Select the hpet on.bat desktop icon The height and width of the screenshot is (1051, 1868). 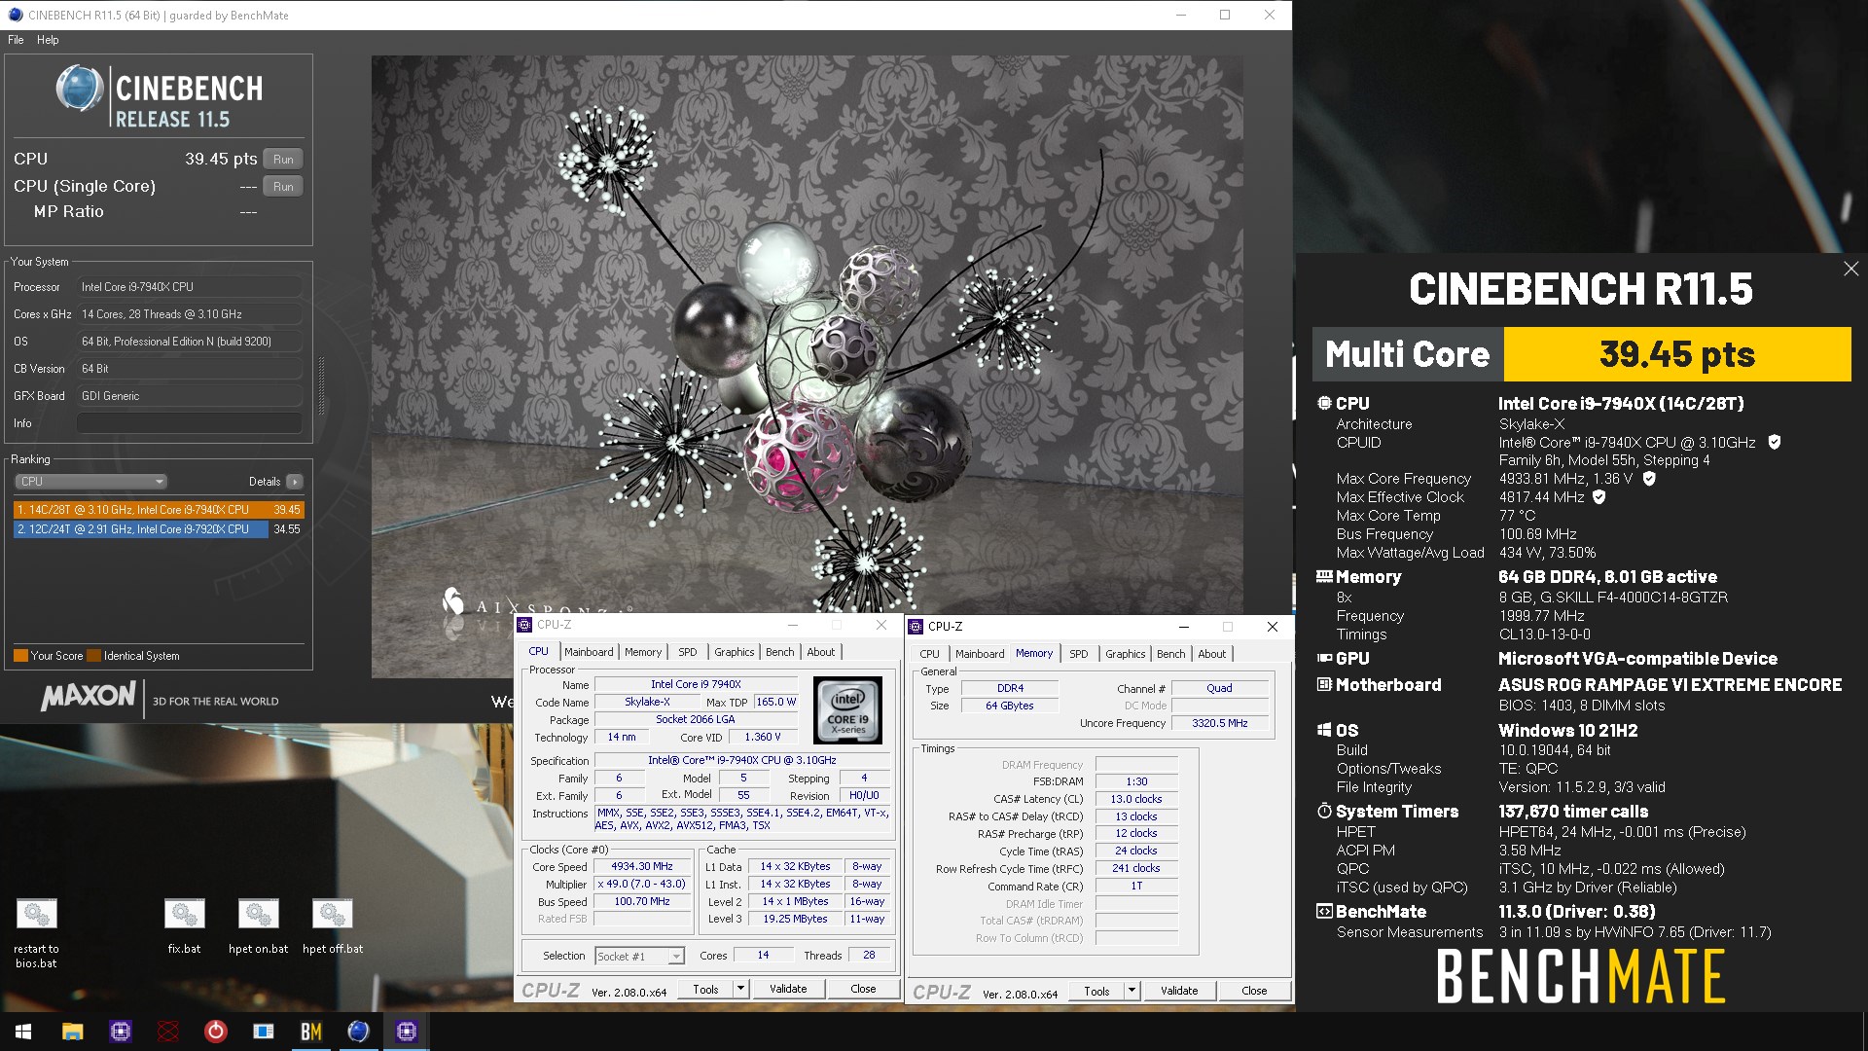point(259,925)
